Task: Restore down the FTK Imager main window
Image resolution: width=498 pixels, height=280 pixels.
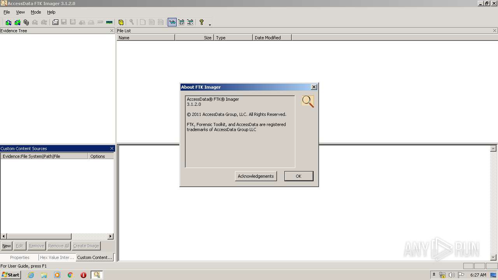Action: point(487,3)
